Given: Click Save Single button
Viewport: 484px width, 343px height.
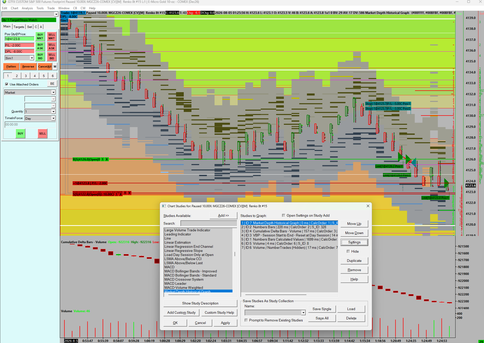Looking at the screenshot, I should pyautogui.click(x=322, y=309).
